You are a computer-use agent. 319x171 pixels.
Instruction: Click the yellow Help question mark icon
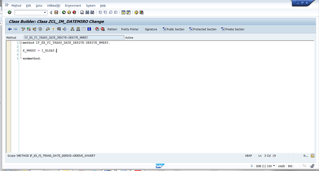coord(136,12)
